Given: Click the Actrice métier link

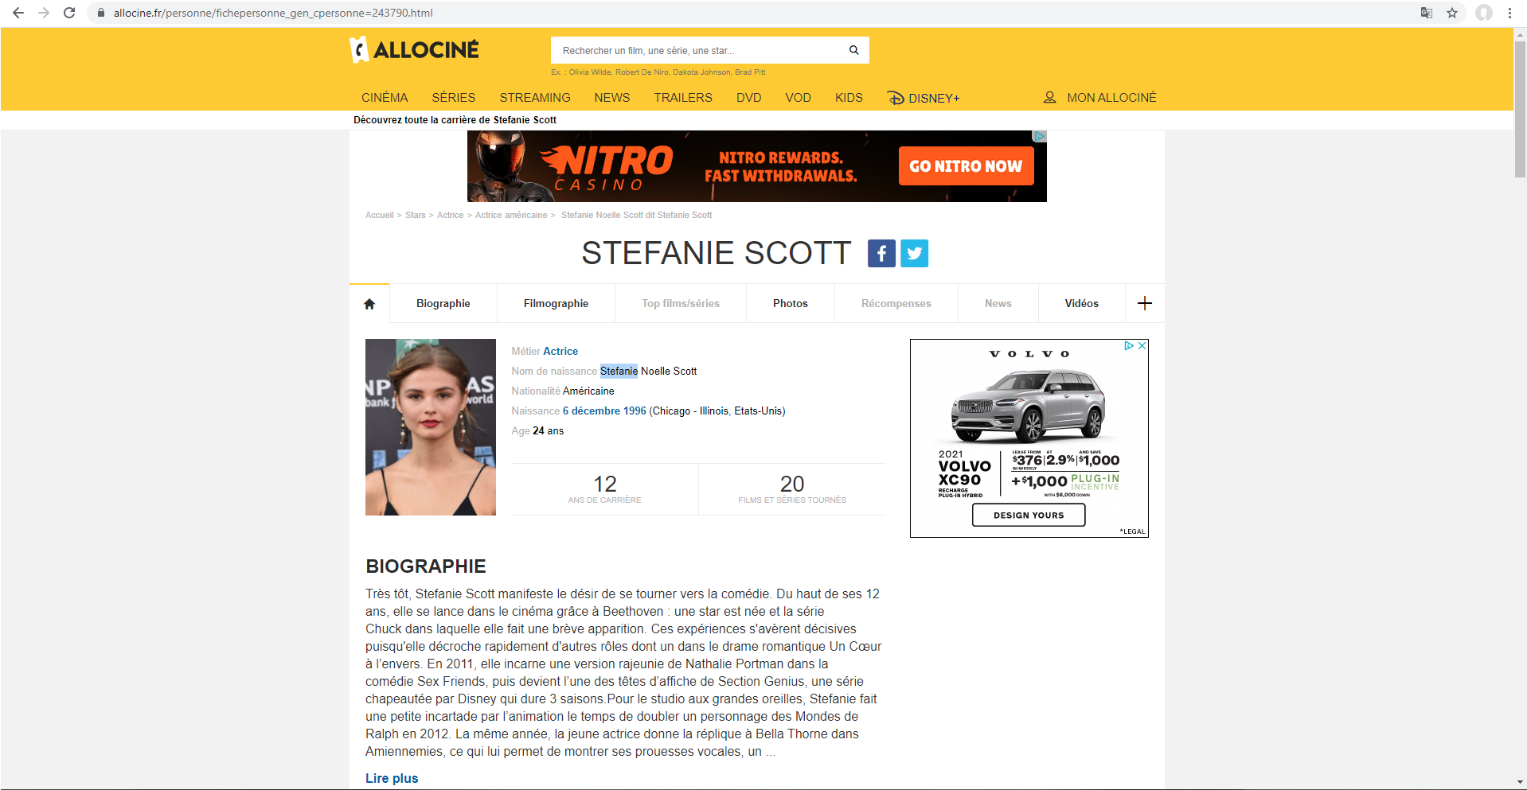Looking at the screenshot, I should tap(560, 351).
